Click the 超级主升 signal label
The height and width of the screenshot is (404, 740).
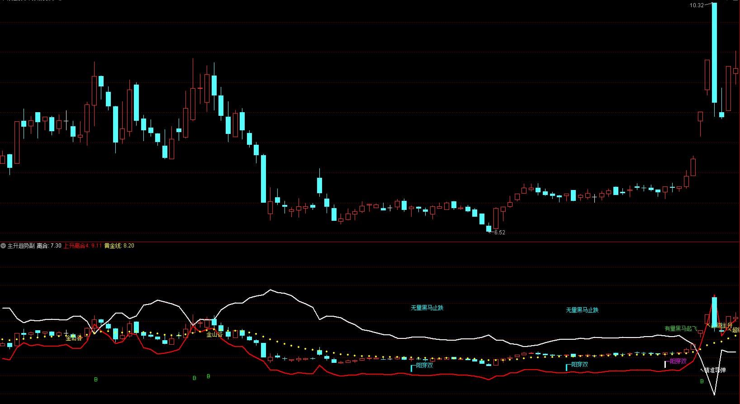pyautogui.click(x=721, y=325)
